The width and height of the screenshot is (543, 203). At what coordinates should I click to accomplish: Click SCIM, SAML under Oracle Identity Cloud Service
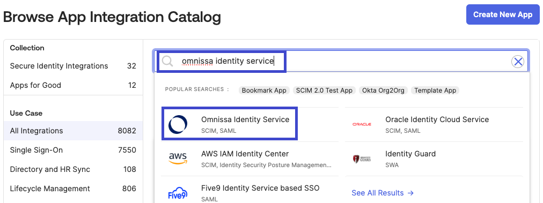click(x=403, y=131)
